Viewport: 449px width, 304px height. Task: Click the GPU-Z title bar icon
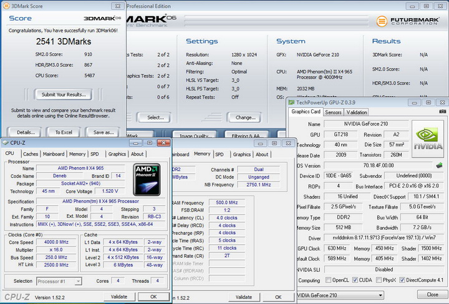[292, 101]
